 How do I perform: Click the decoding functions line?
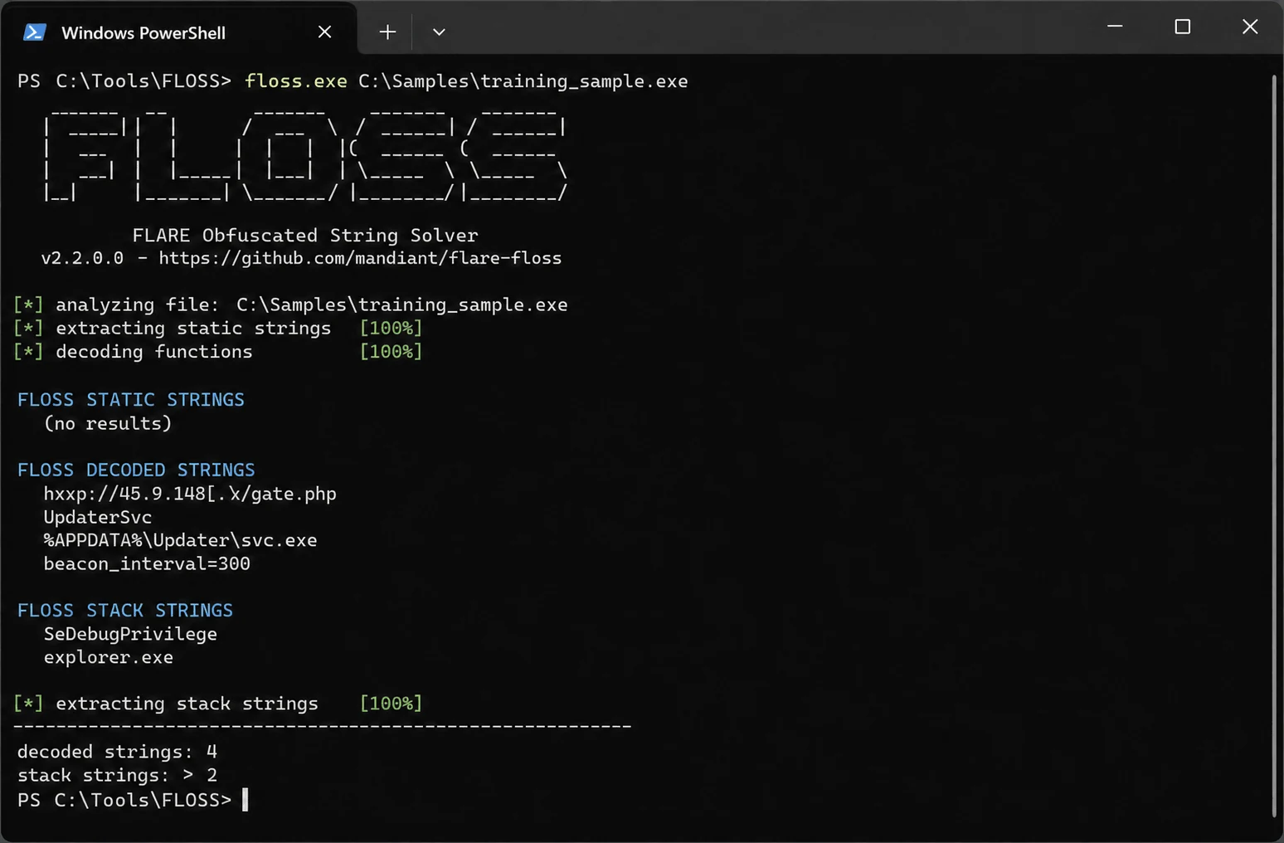217,351
